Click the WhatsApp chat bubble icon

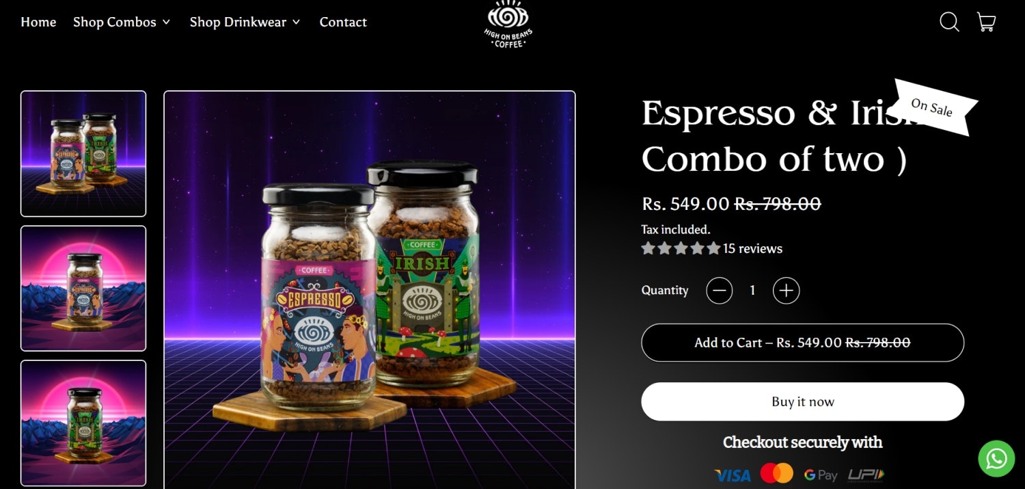[x=996, y=458]
